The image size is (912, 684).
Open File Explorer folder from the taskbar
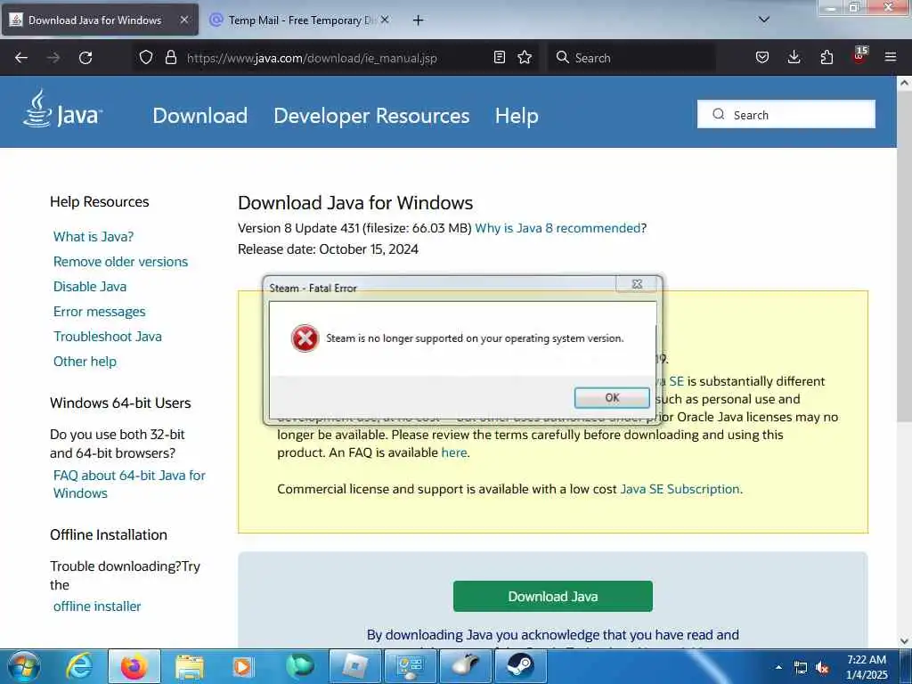(x=190, y=666)
